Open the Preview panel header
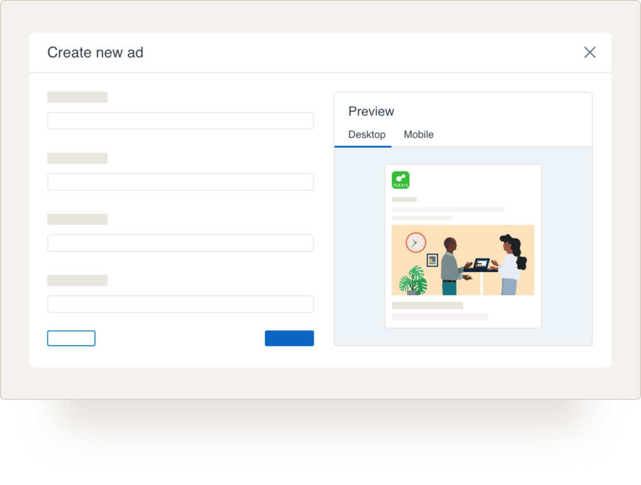The height and width of the screenshot is (485, 641). pos(371,111)
